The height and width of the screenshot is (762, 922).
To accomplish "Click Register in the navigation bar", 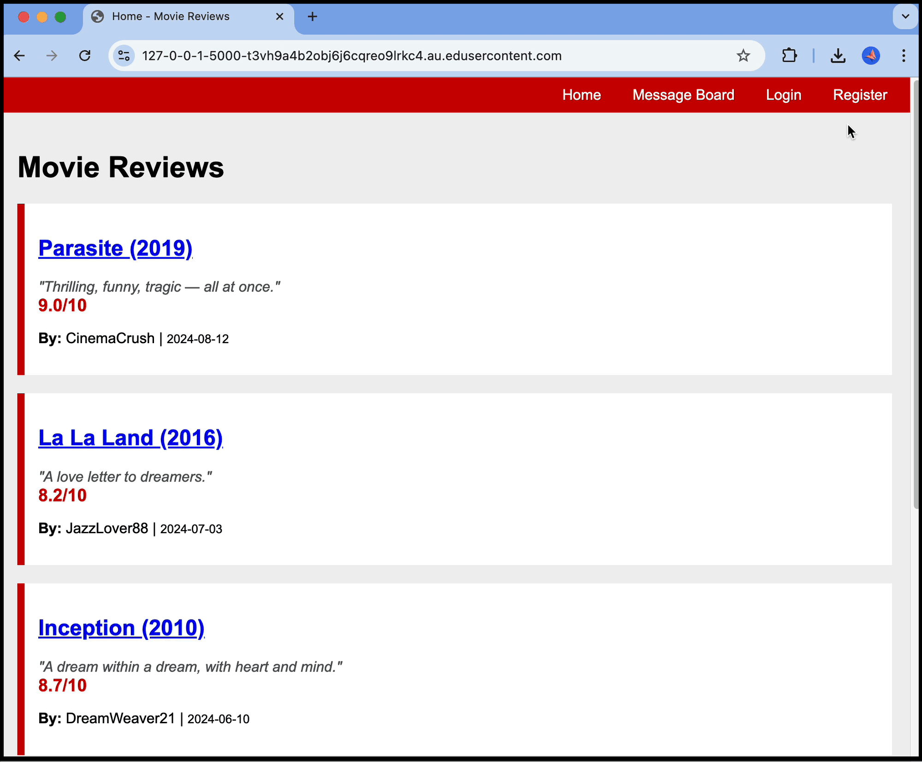I will pos(860,95).
